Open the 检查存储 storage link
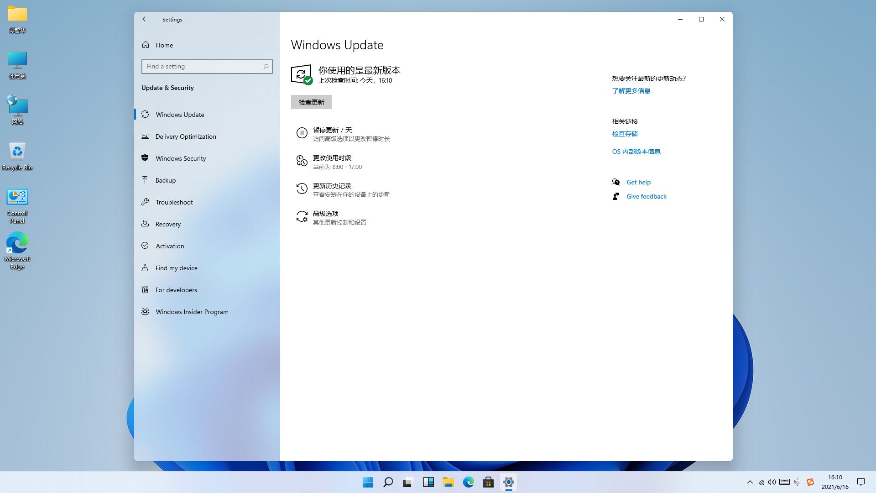Screen dimensions: 876x493 (x=625, y=134)
